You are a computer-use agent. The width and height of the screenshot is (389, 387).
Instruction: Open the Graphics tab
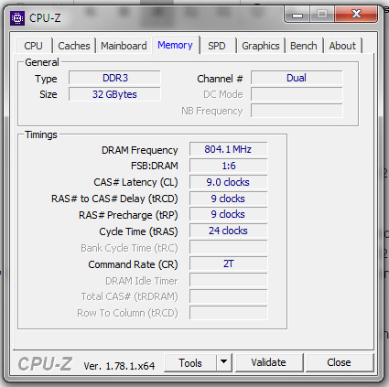pyautogui.click(x=261, y=46)
